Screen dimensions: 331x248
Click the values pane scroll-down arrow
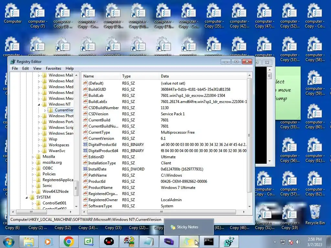pos(250,206)
